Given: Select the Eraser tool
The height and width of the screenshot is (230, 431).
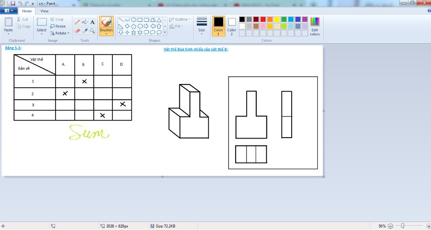Looking at the screenshot, I should point(77,31).
